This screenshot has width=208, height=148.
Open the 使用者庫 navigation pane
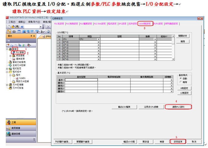[17, 128]
